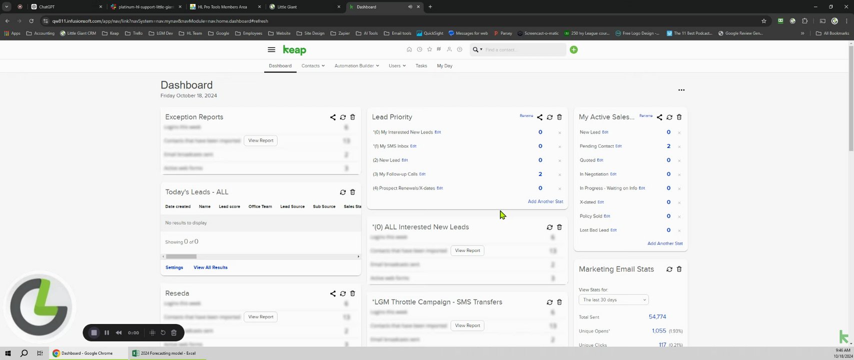
Task: Click View All Results link
Action: [210, 267]
